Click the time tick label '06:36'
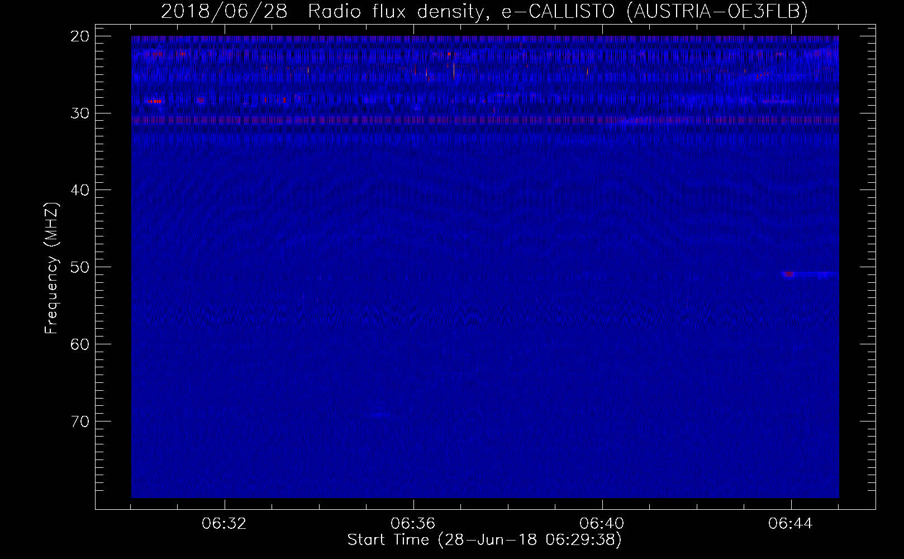This screenshot has height=559, width=904. click(413, 524)
